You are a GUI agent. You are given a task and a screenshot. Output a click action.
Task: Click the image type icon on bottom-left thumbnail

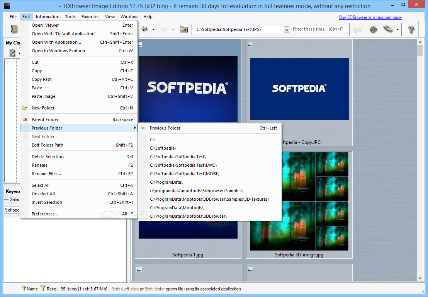point(139,270)
